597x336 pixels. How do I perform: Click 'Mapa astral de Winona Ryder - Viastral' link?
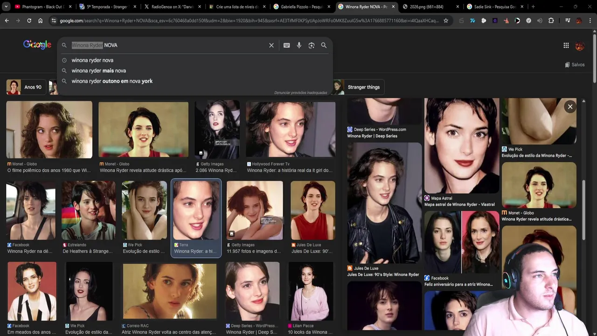pyautogui.click(x=459, y=204)
